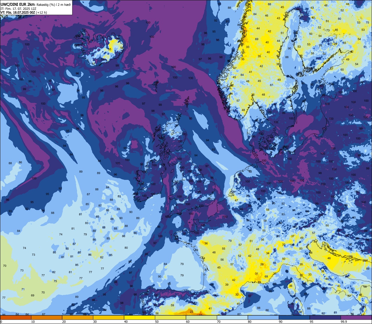Click the 60–70 % pale green legend swatch

click(201, 318)
